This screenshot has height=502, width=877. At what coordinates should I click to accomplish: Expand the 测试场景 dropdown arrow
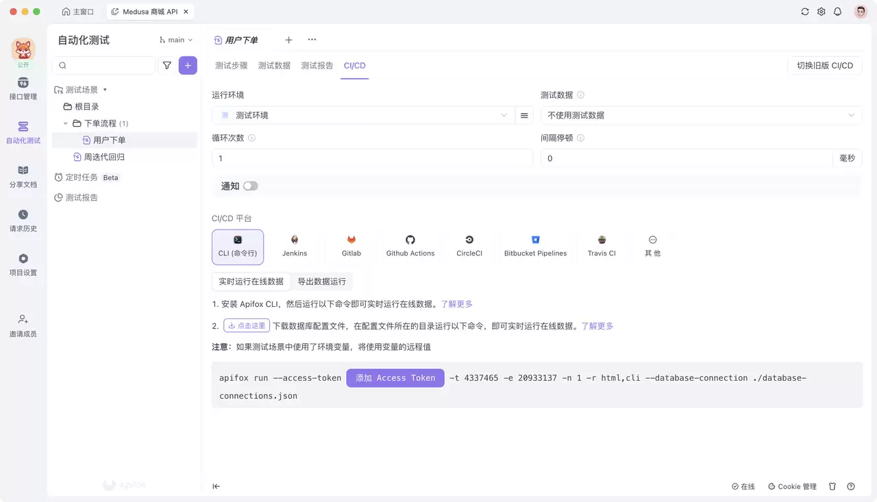tap(105, 90)
